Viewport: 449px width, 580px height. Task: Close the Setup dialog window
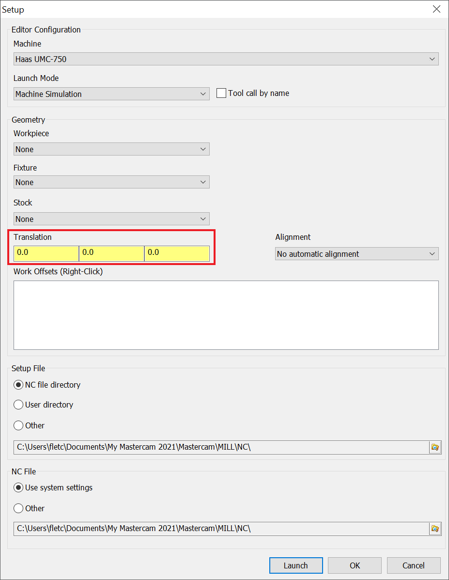coord(436,9)
